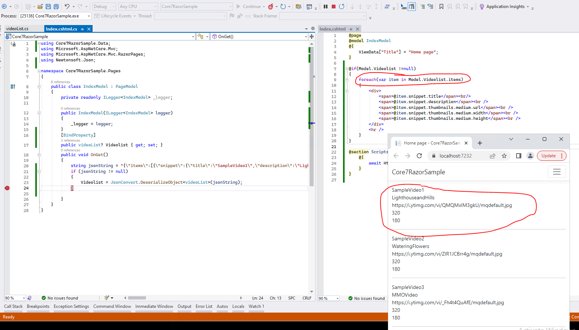
Task: Bookmark the page with the star icon
Action: [x=504, y=156]
